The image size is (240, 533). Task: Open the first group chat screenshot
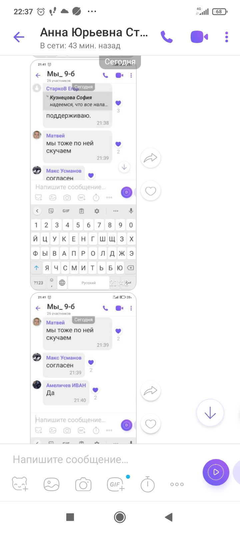83,173
